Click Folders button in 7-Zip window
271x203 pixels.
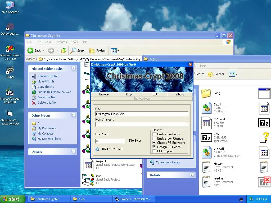pyautogui.click(x=216, y=74)
